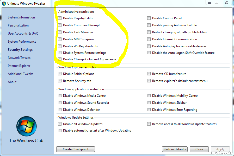Tick the Disable Folder Options checkbox
234x156 pixels.
tap(60, 74)
